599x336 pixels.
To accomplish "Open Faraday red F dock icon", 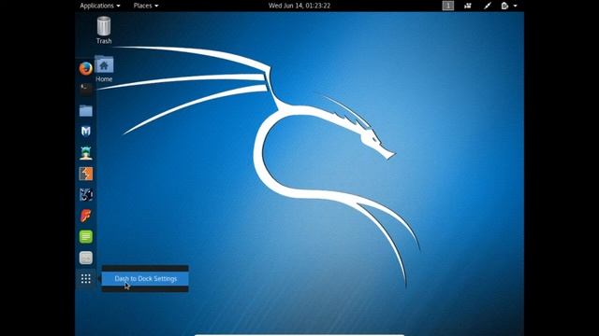I will [86, 216].
